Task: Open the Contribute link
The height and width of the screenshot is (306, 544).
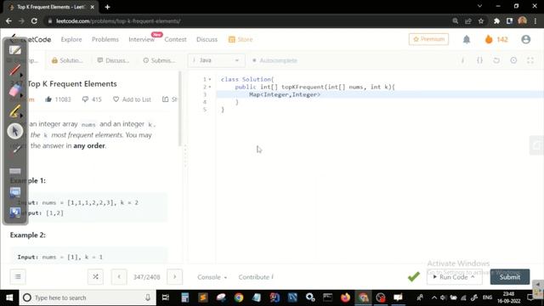Action: (x=256, y=277)
